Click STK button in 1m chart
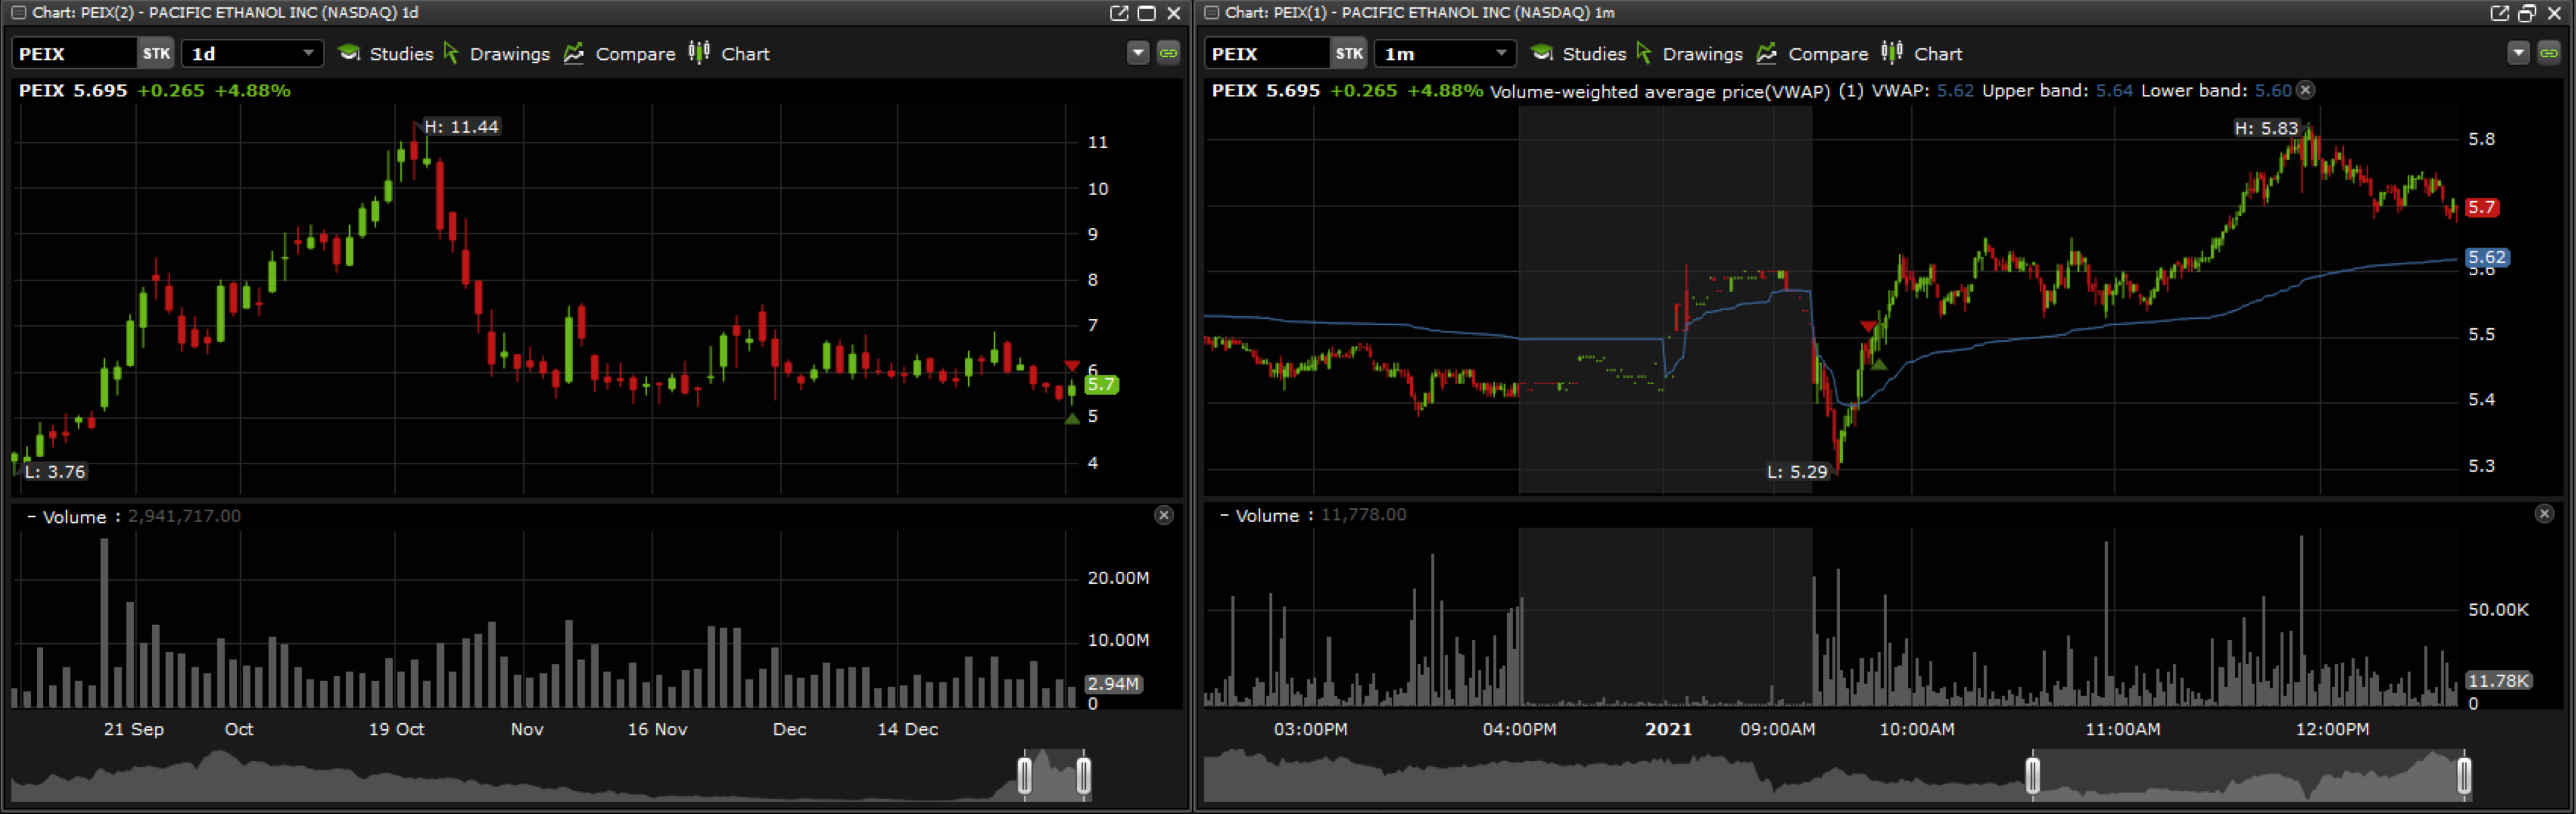This screenshot has width=2576, height=814. [x=1348, y=53]
